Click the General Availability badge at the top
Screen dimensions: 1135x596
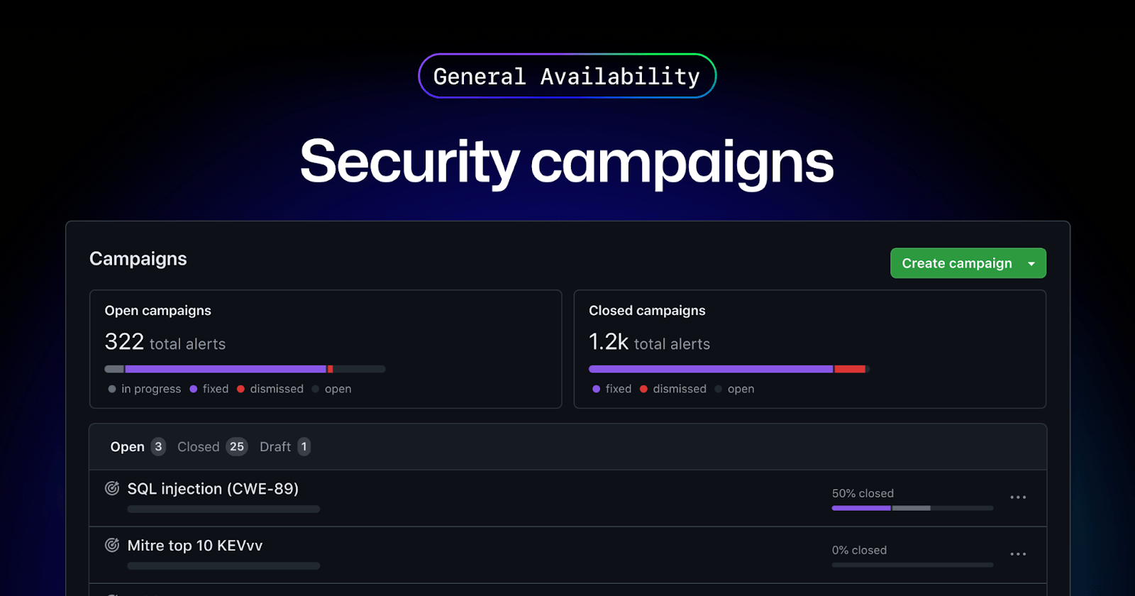tap(567, 75)
